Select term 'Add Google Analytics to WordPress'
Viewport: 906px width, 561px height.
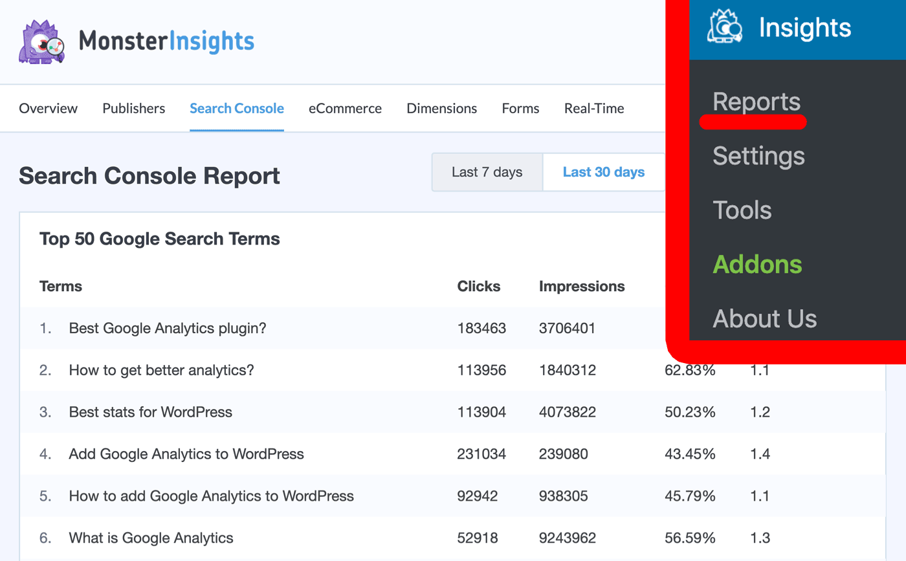186,454
